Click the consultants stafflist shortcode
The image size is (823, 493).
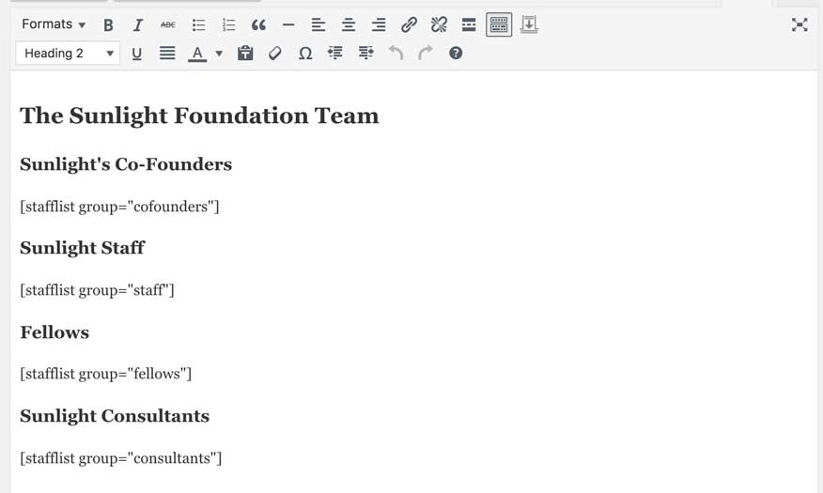[120, 458]
